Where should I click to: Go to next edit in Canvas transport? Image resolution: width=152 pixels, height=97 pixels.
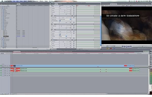131,46
